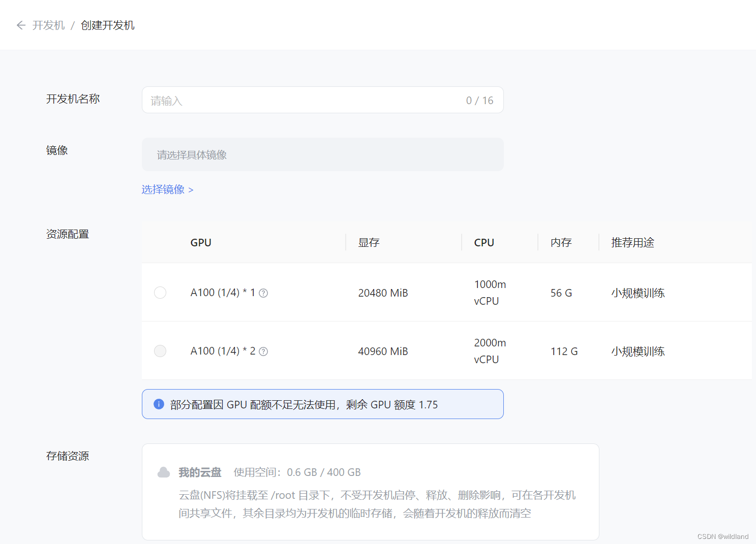Select the A100 (1/4) * 1 radio button
This screenshot has width=756, height=544.
coord(160,293)
